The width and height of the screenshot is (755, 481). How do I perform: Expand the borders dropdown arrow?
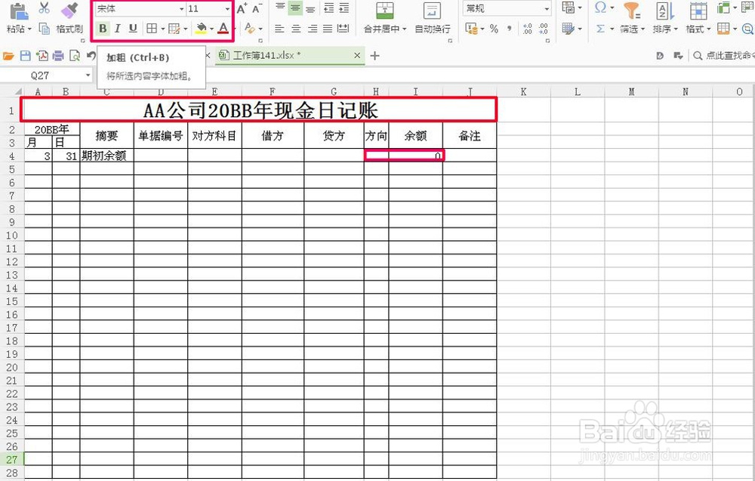tap(163, 29)
